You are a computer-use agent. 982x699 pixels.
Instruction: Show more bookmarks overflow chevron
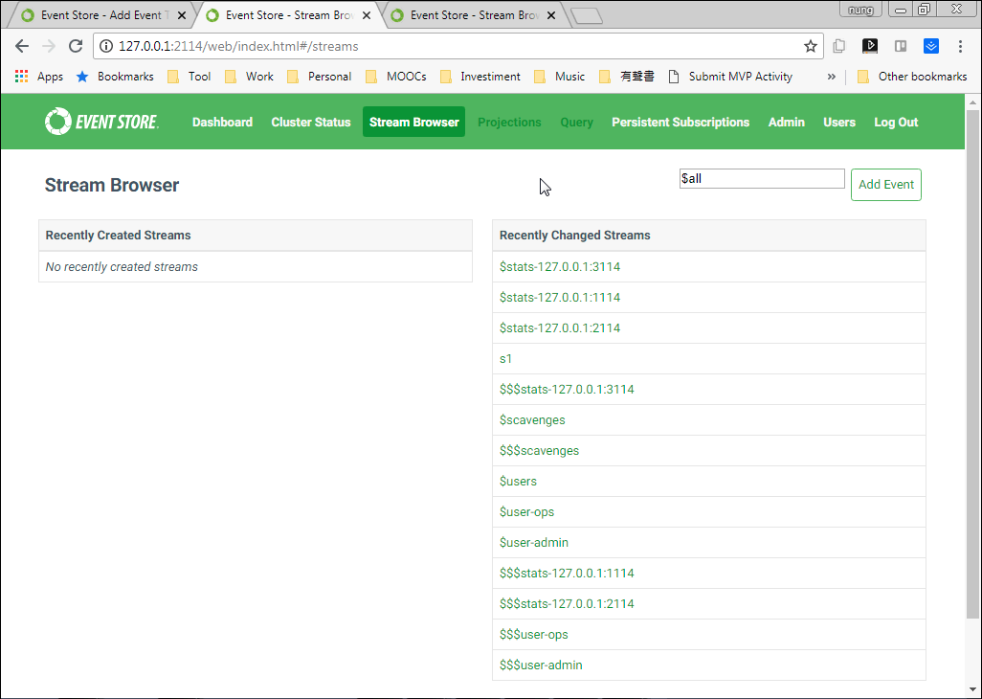(x=831, y=77)
